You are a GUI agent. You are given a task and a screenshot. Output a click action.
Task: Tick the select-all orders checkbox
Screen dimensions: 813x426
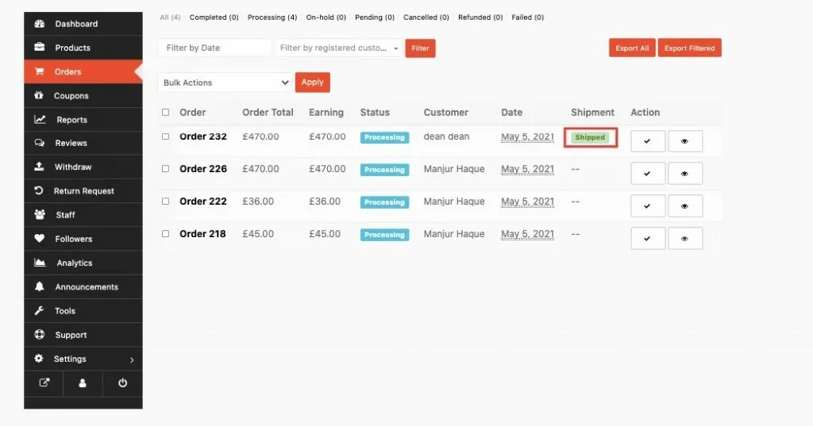(165, 112)
